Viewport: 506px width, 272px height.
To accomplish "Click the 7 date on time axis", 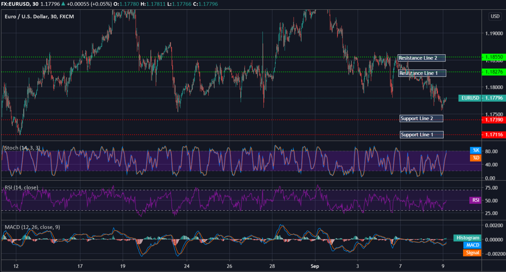I will tap(400, 266).
